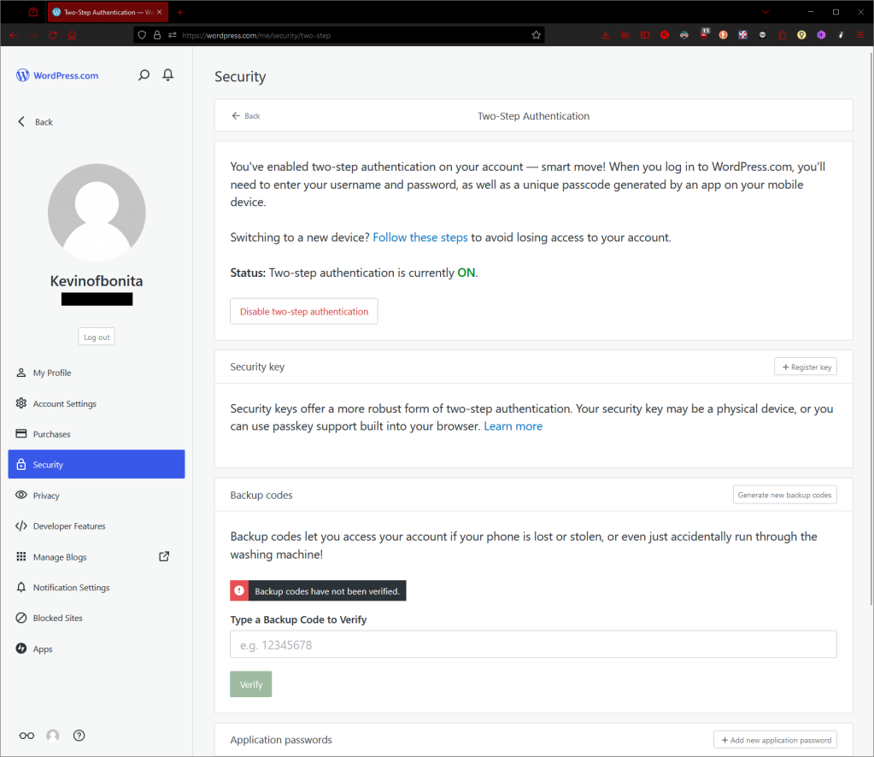Follow the 'Follow these steps' link
The image size is (874, 757).
pyautogui.click(x=419, y=238)
